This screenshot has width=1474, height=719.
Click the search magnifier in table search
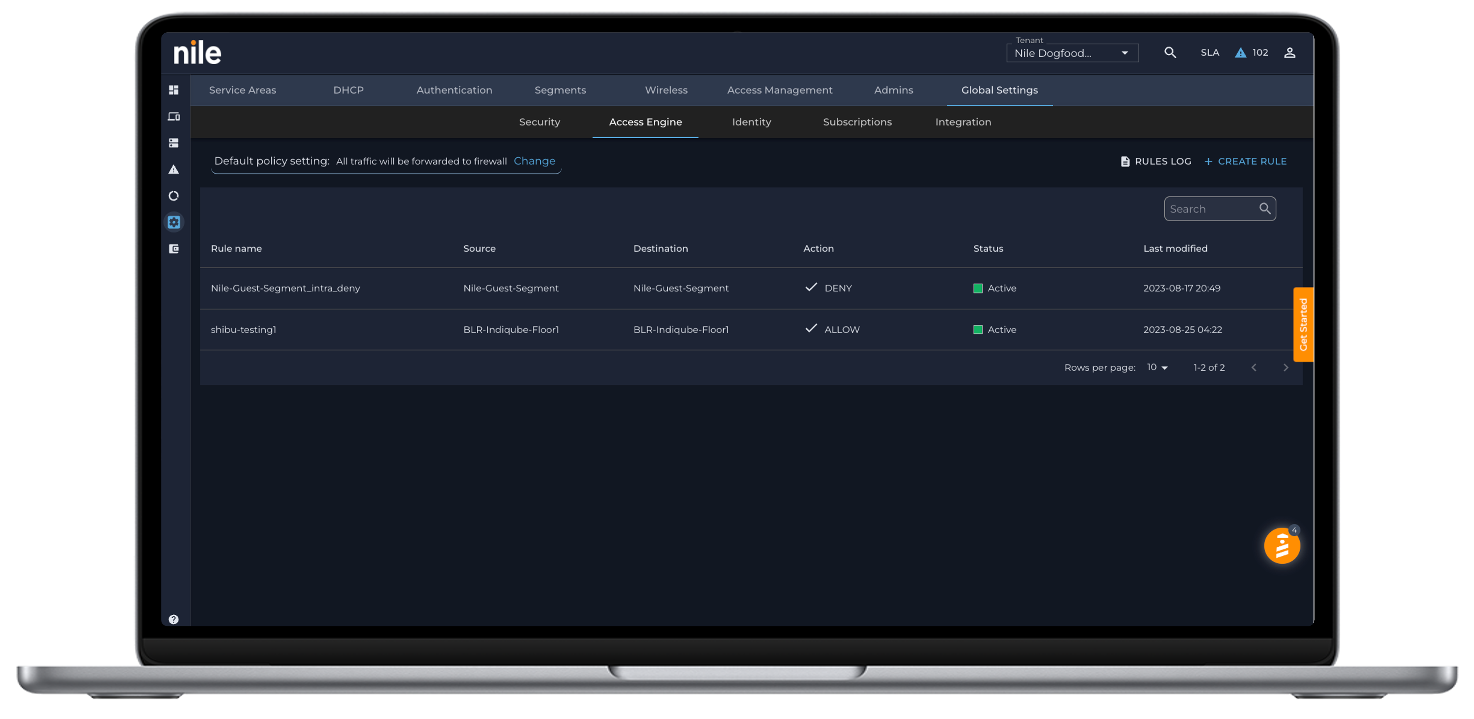(1264, 208)
